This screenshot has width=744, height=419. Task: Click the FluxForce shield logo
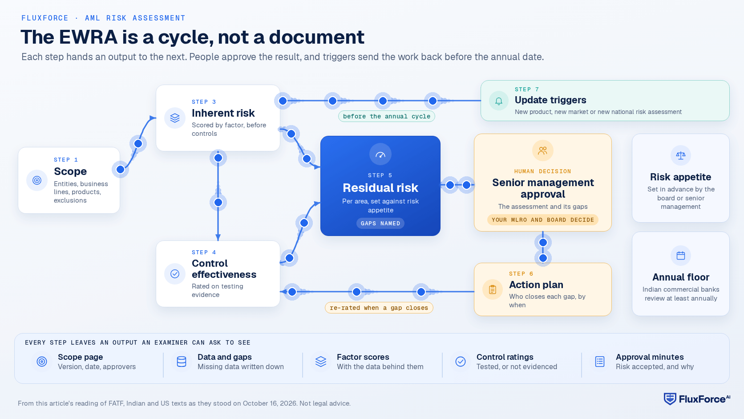(670, 399)
